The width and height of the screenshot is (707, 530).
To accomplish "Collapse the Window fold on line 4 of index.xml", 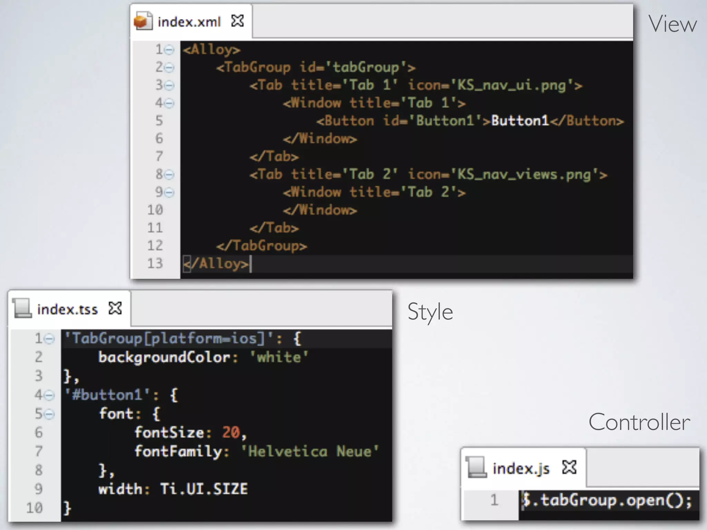I will pyautogui.click(x=169, y=103).
